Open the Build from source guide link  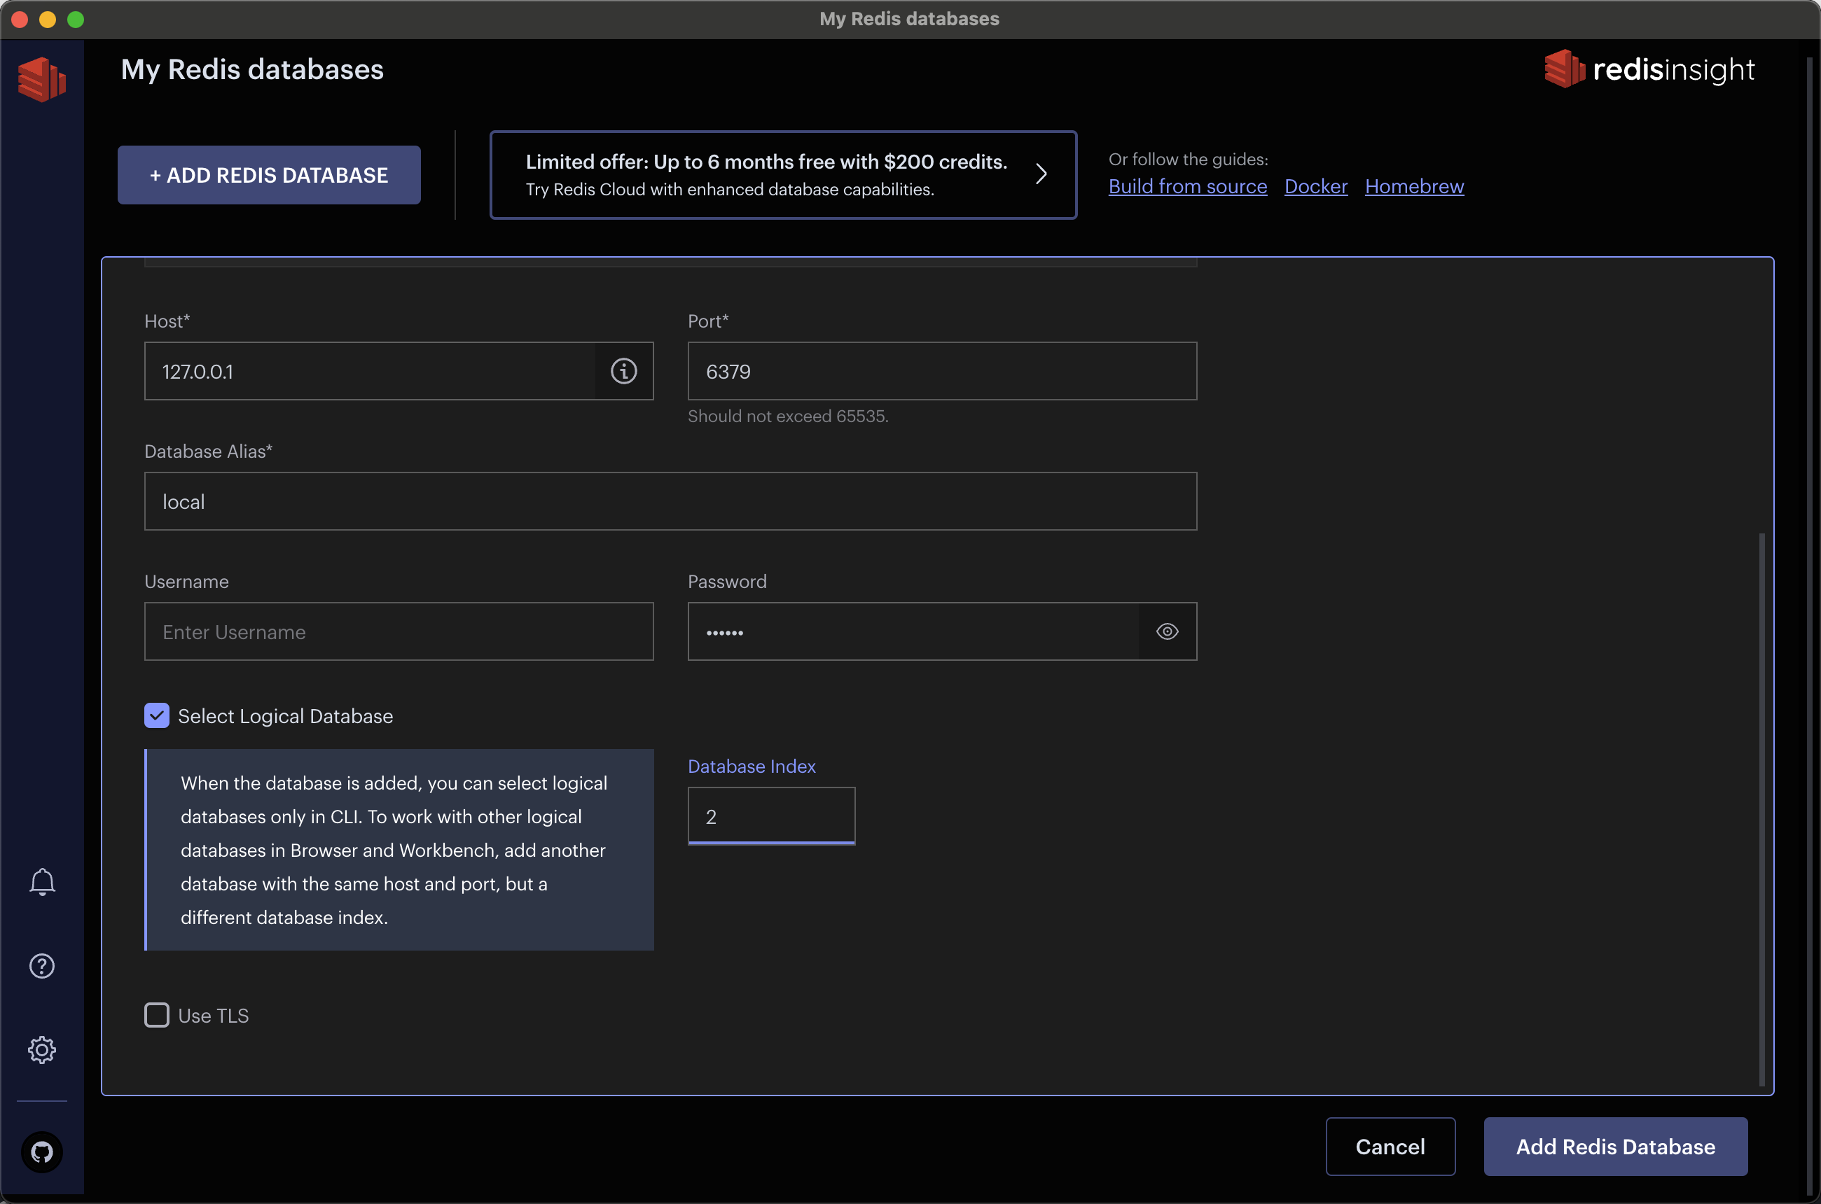[1187, 187]
